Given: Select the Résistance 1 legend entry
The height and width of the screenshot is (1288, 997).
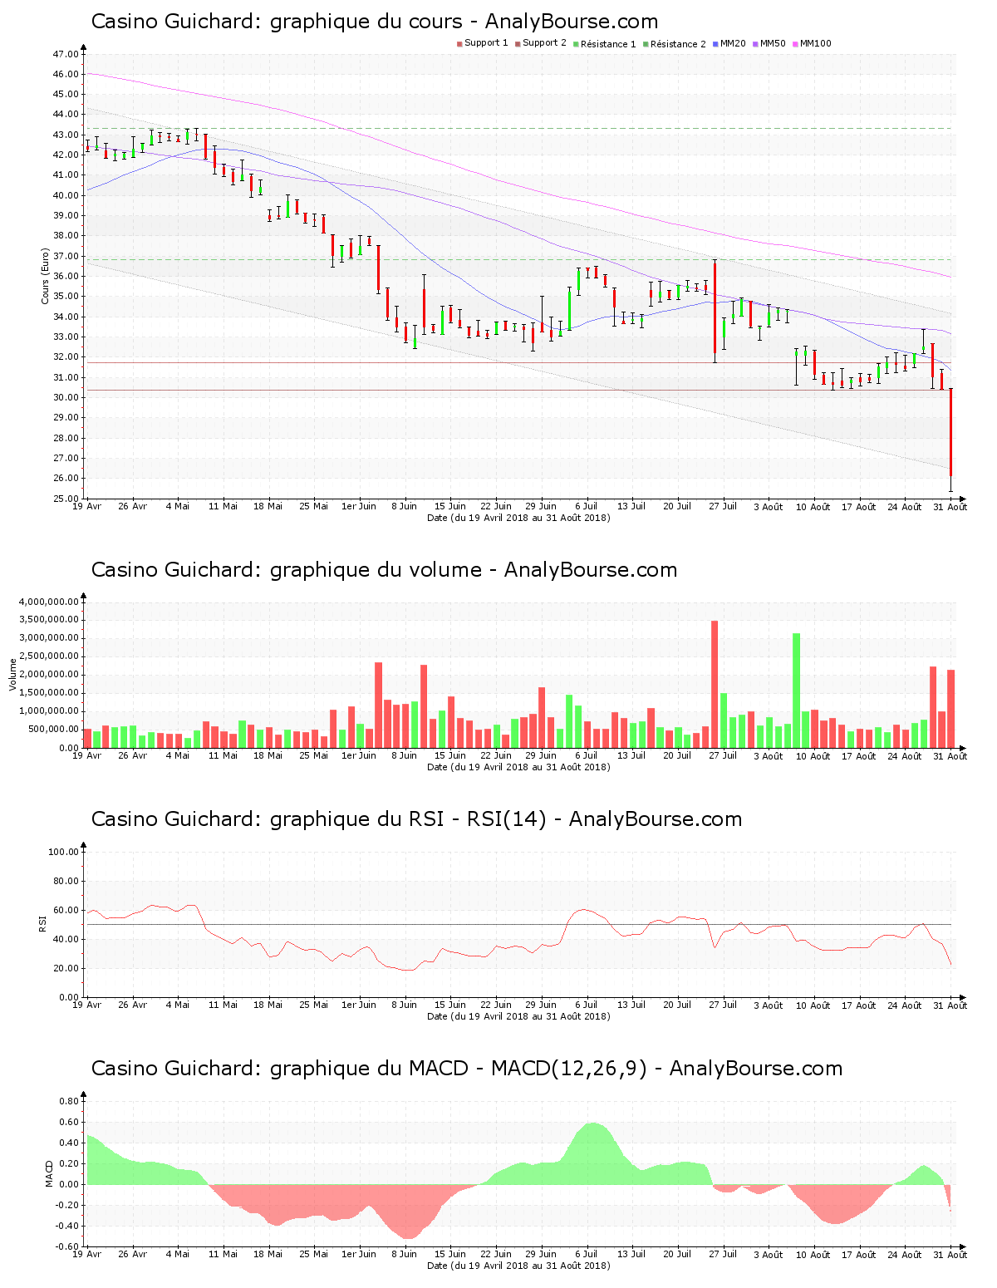Looking at the screenshot, I should (x=604, y=43).
